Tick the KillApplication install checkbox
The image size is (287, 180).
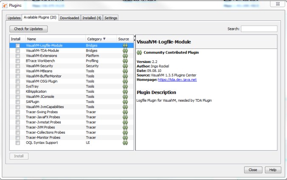[18, 91]
